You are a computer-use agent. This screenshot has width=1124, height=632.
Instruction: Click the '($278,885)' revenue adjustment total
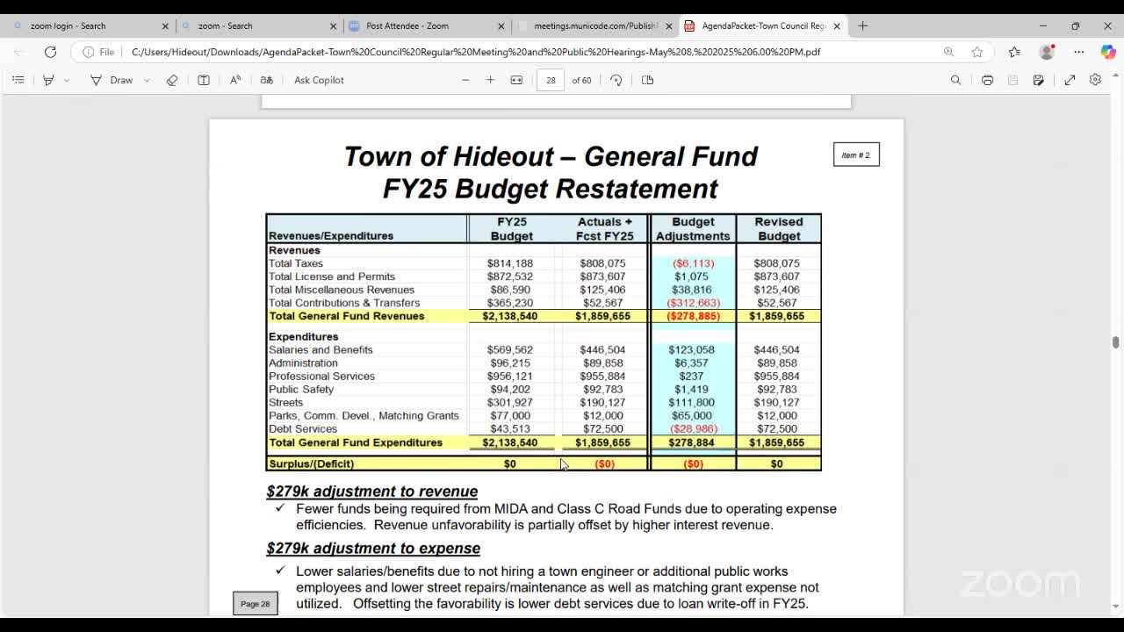[693, 316]
